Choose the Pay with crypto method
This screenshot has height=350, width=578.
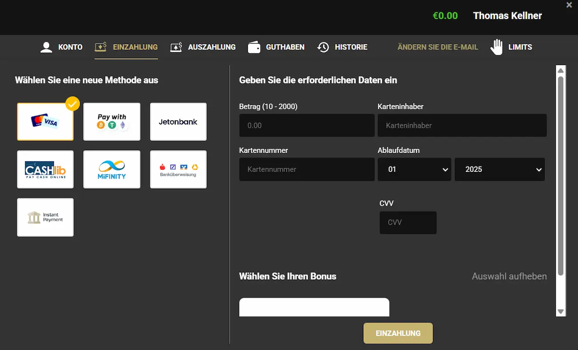(112, 122)
